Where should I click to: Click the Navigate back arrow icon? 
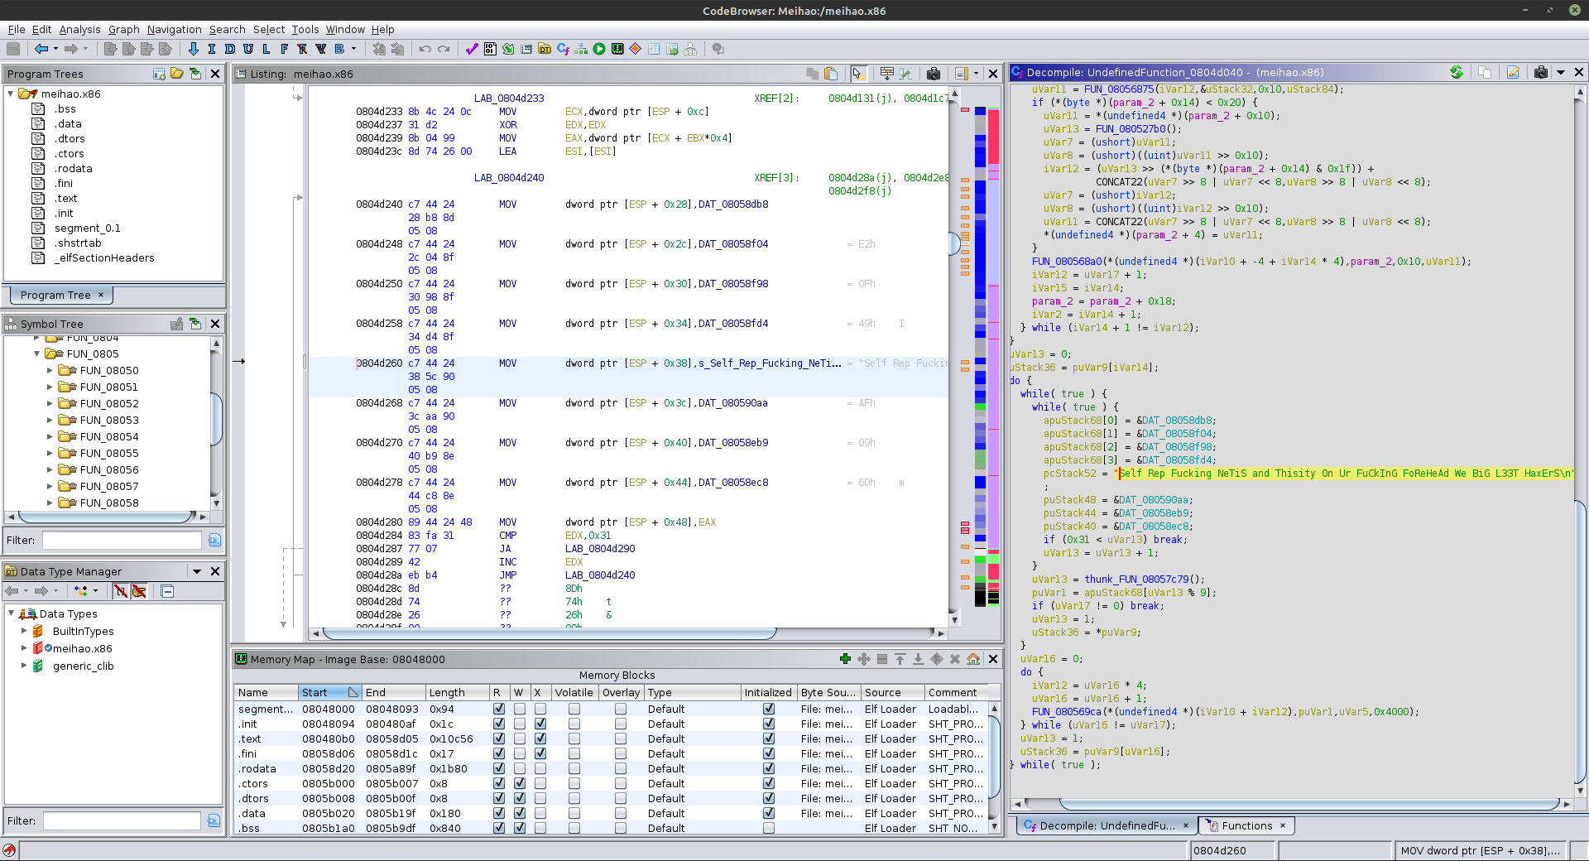point(41,49)
